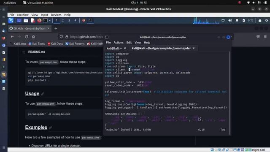The image size is (270, 152).
Task: Go back in Firefox
Action: click(x=12, y=37)
